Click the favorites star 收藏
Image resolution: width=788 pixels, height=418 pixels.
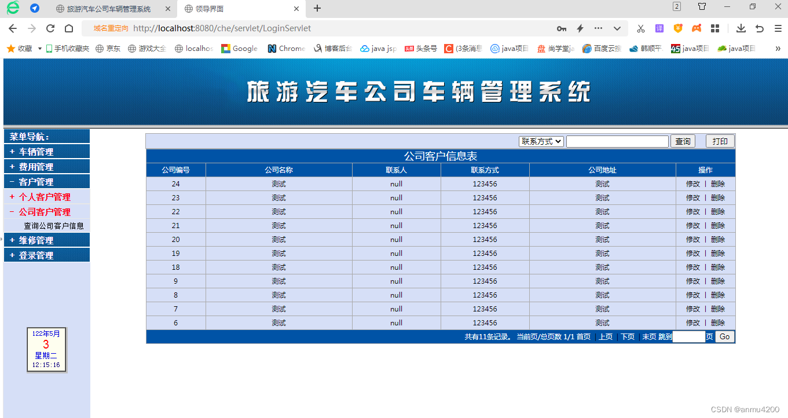tap(19, 49)
